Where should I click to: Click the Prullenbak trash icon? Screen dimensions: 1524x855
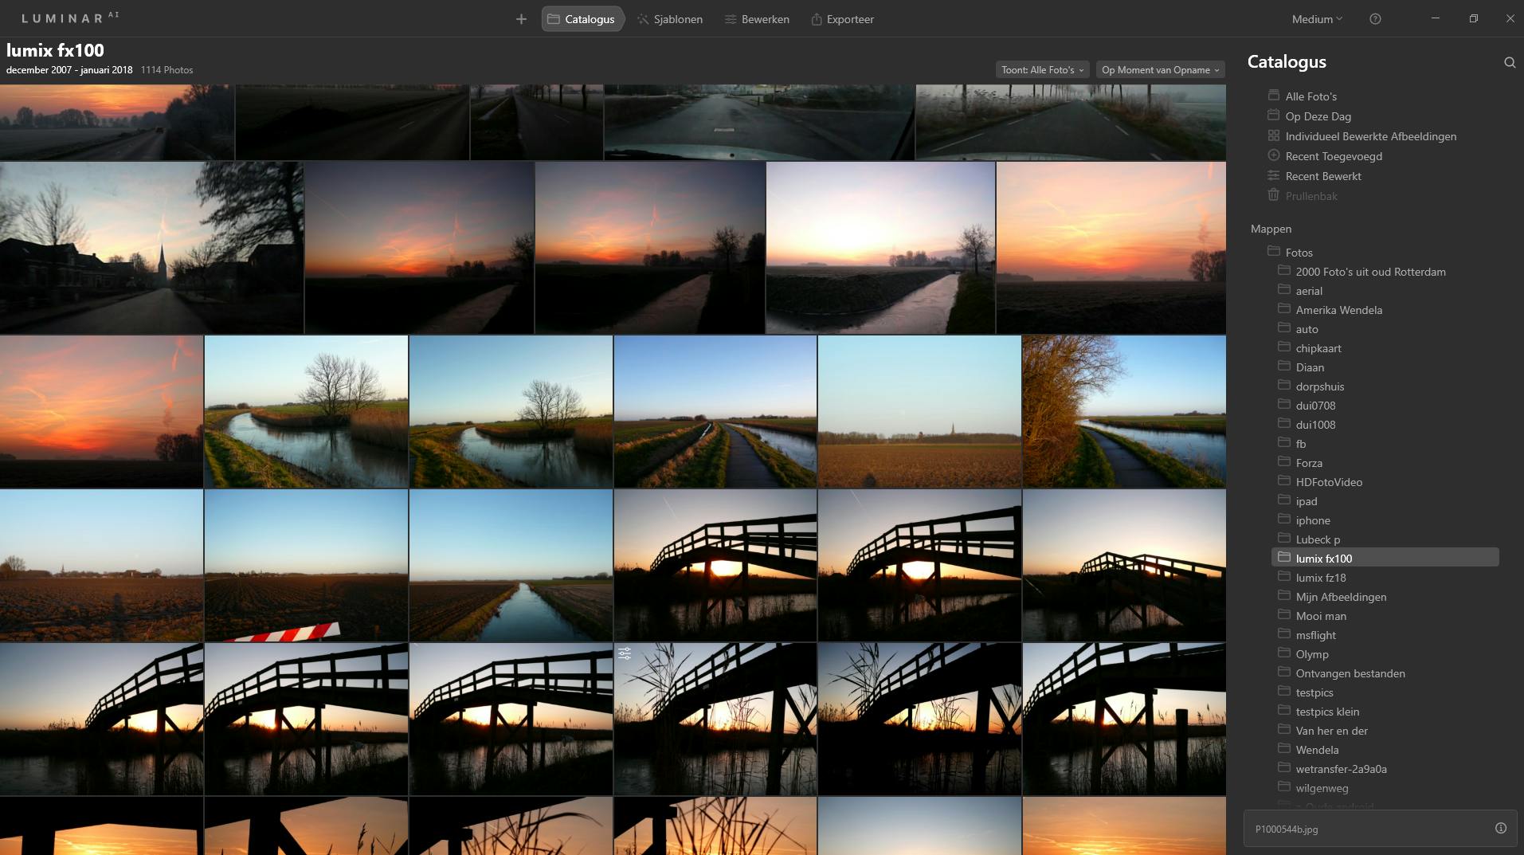(1274, 195)
